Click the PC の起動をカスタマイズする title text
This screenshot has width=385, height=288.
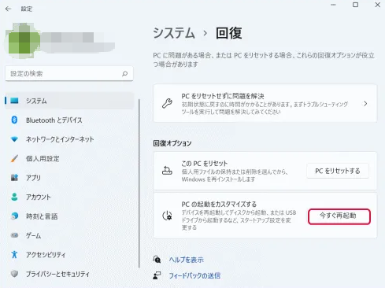(x=219, y=204)
